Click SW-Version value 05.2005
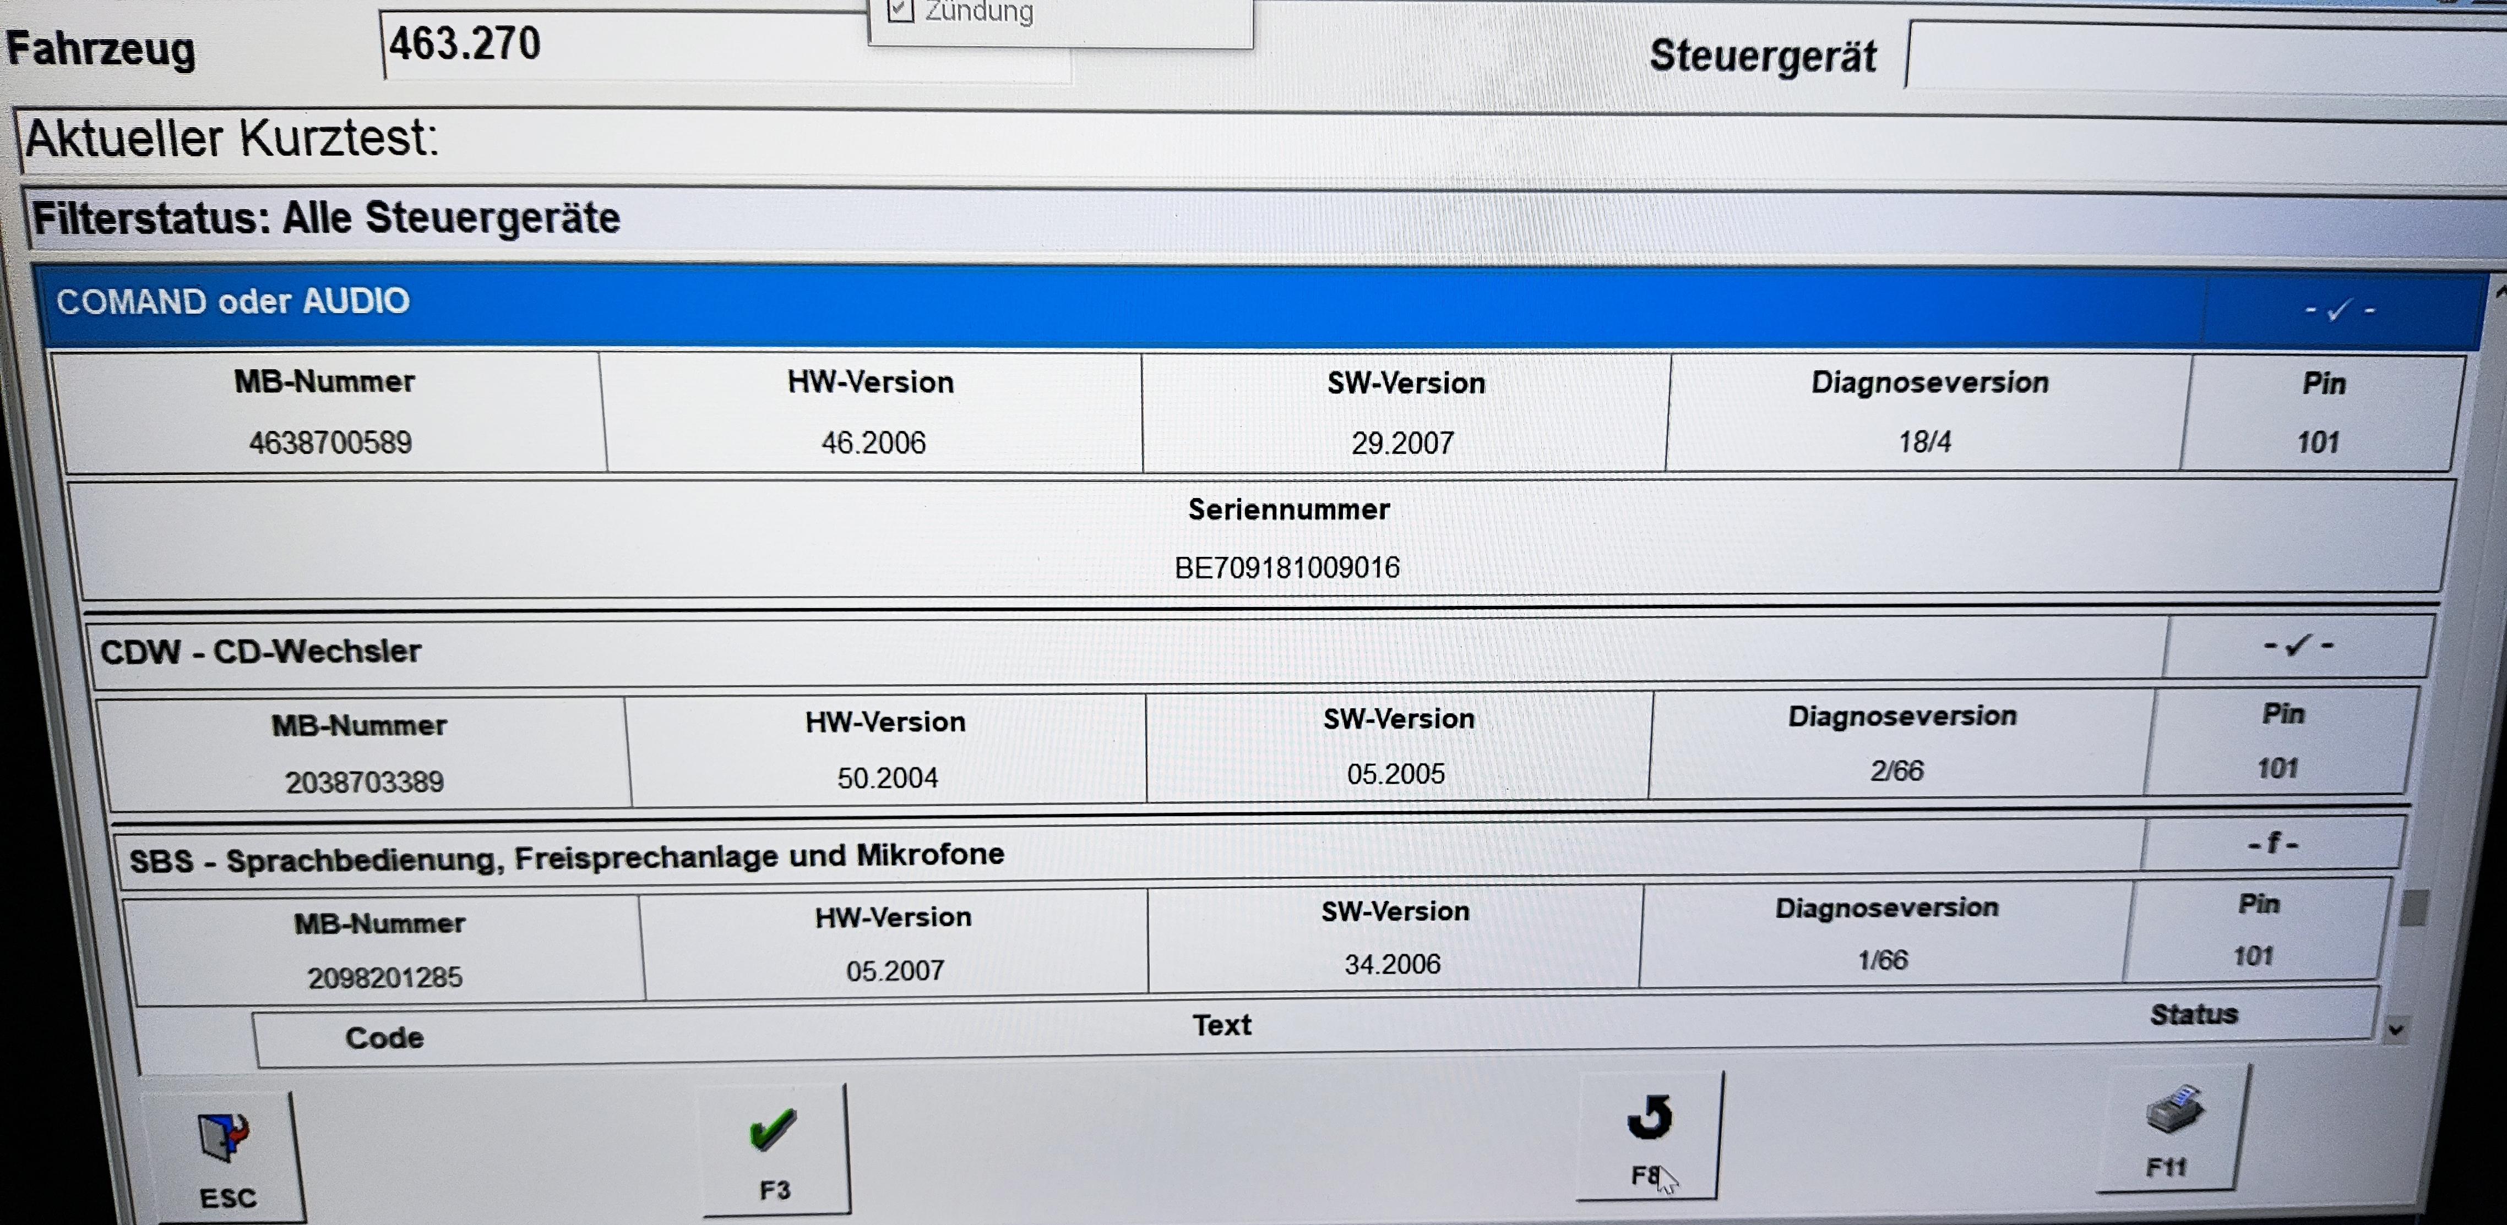Viewport: 2507px width, 1225px height. pos(1396,774)
